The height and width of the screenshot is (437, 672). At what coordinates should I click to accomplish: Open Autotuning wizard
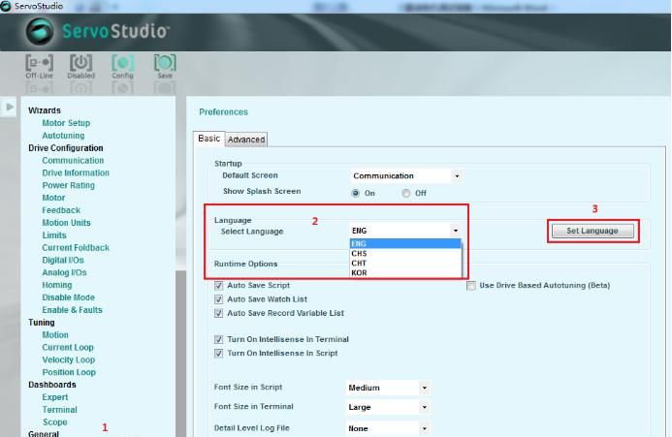click(x=63, y=136)
